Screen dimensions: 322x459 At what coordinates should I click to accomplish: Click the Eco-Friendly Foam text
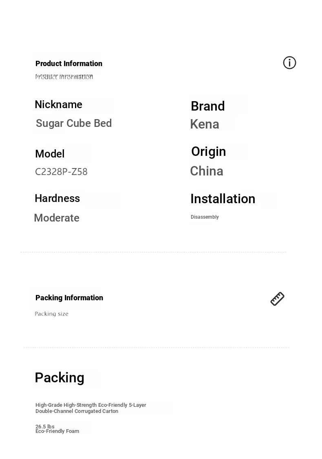[x=57, y=431]
